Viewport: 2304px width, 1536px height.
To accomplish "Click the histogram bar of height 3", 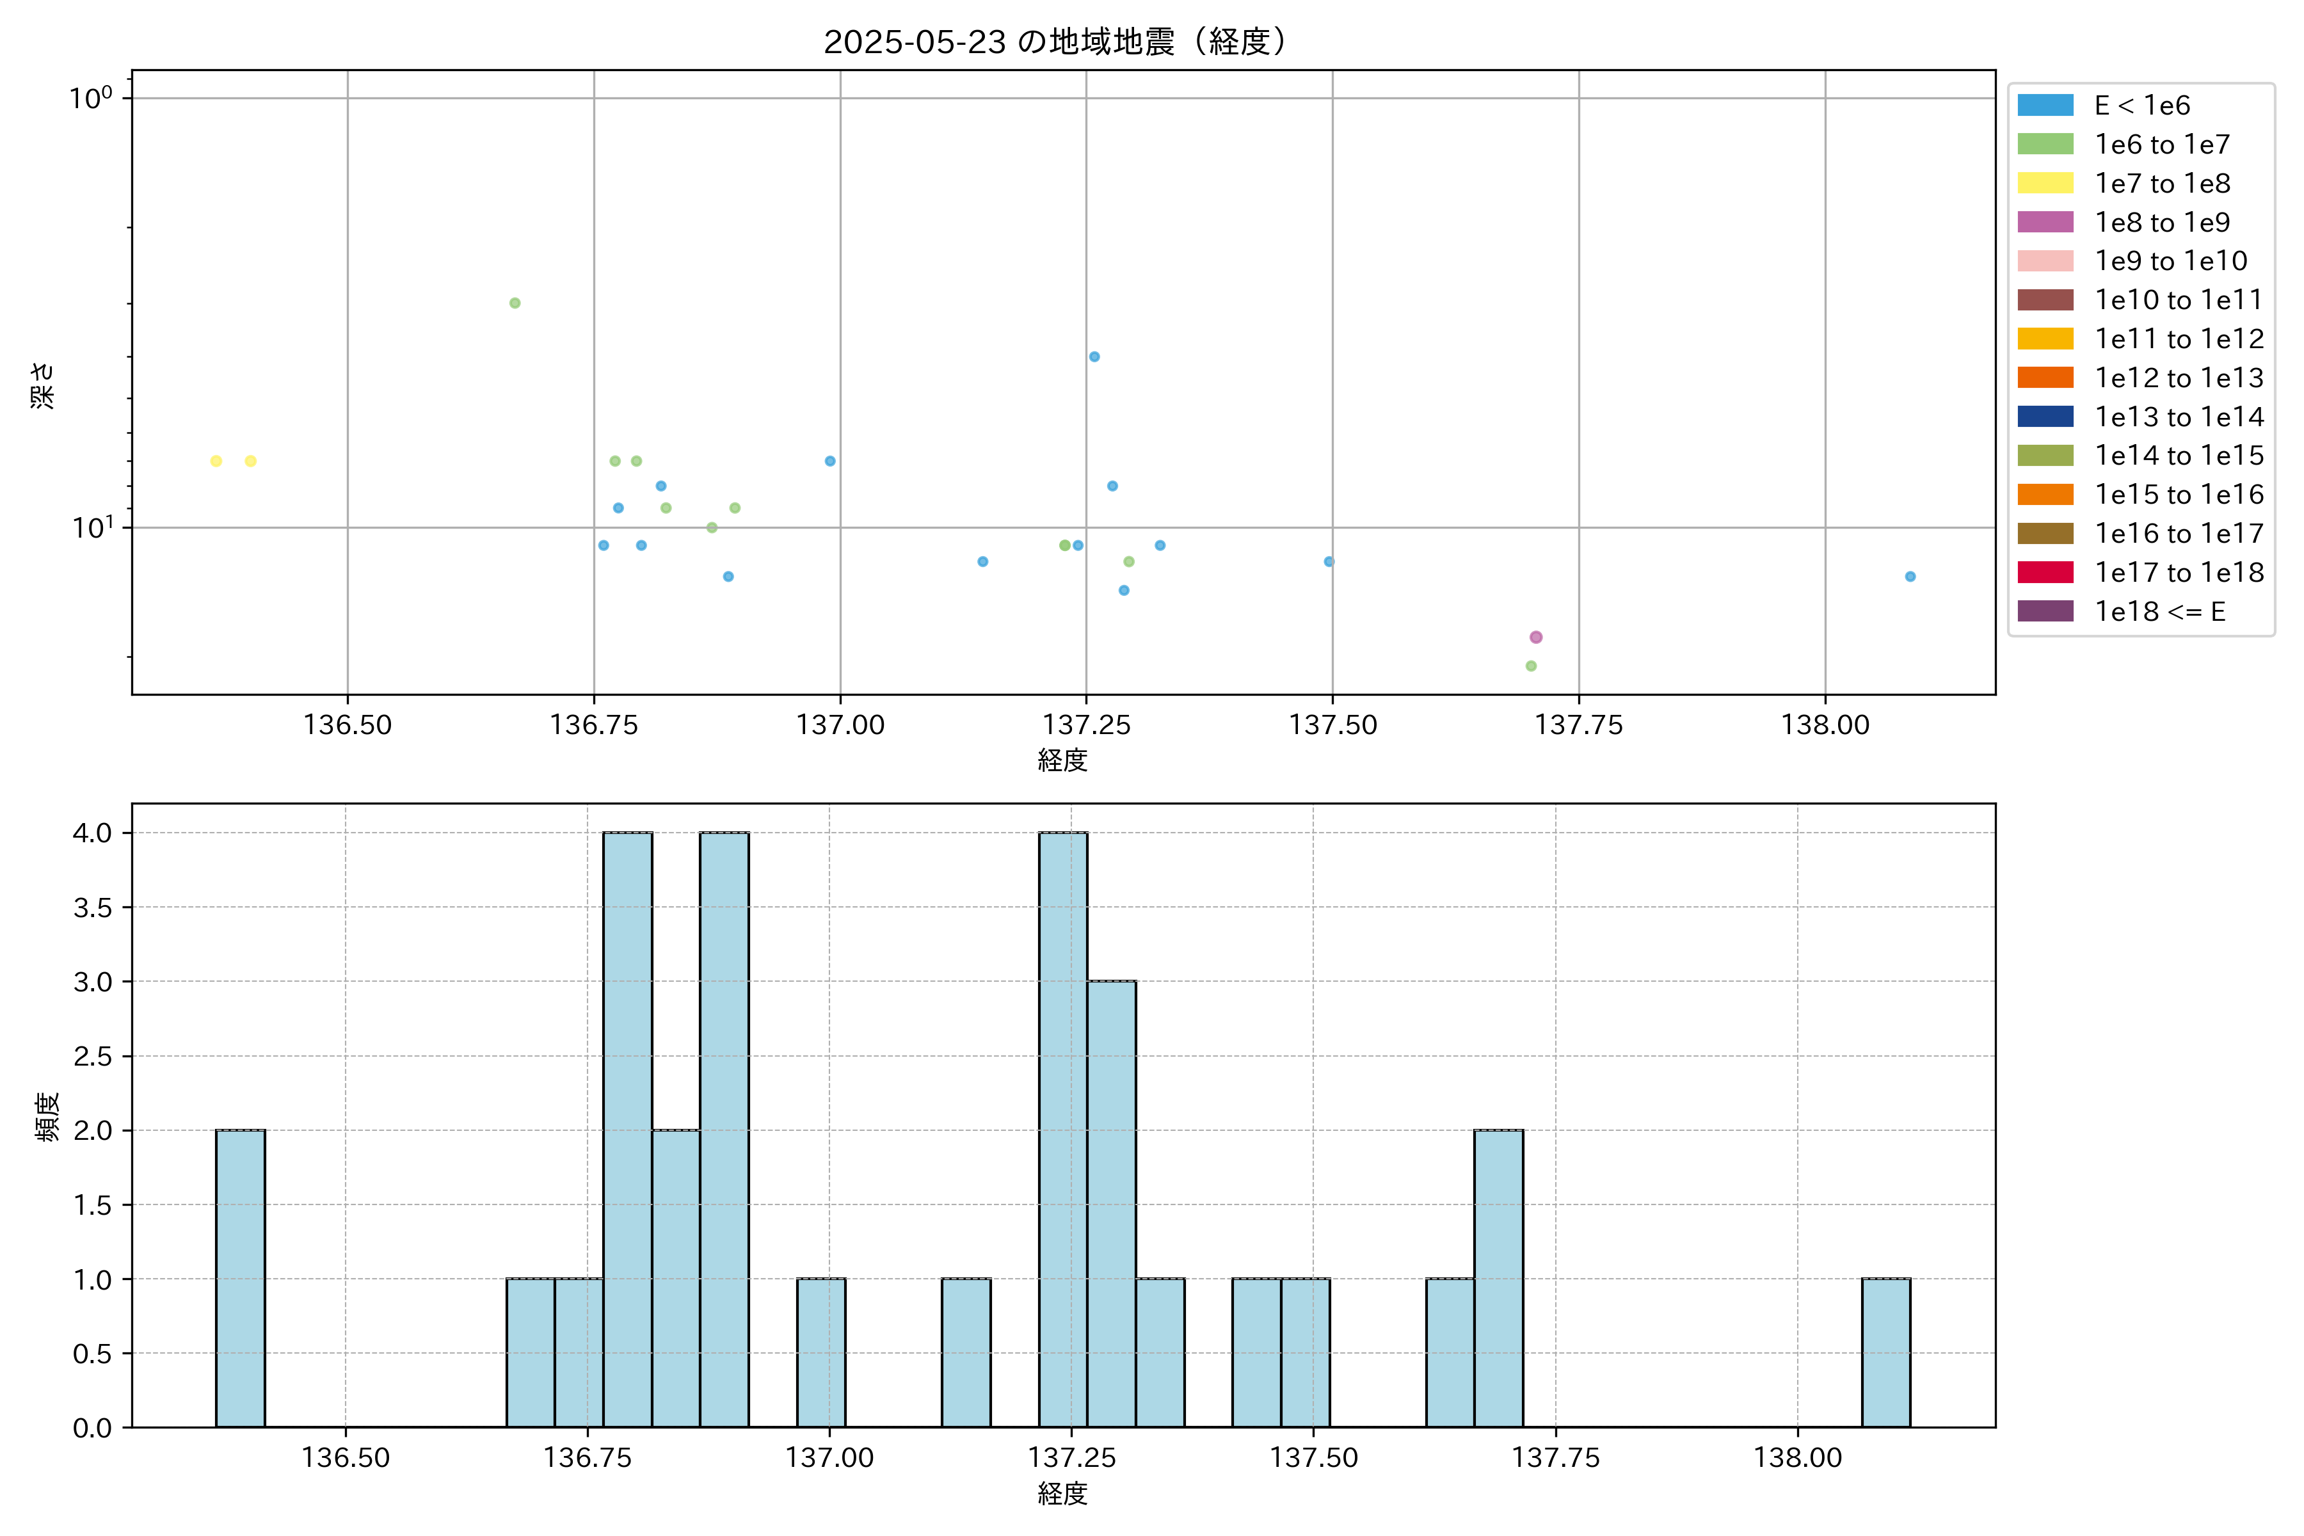I will tap(1112, 1204).
